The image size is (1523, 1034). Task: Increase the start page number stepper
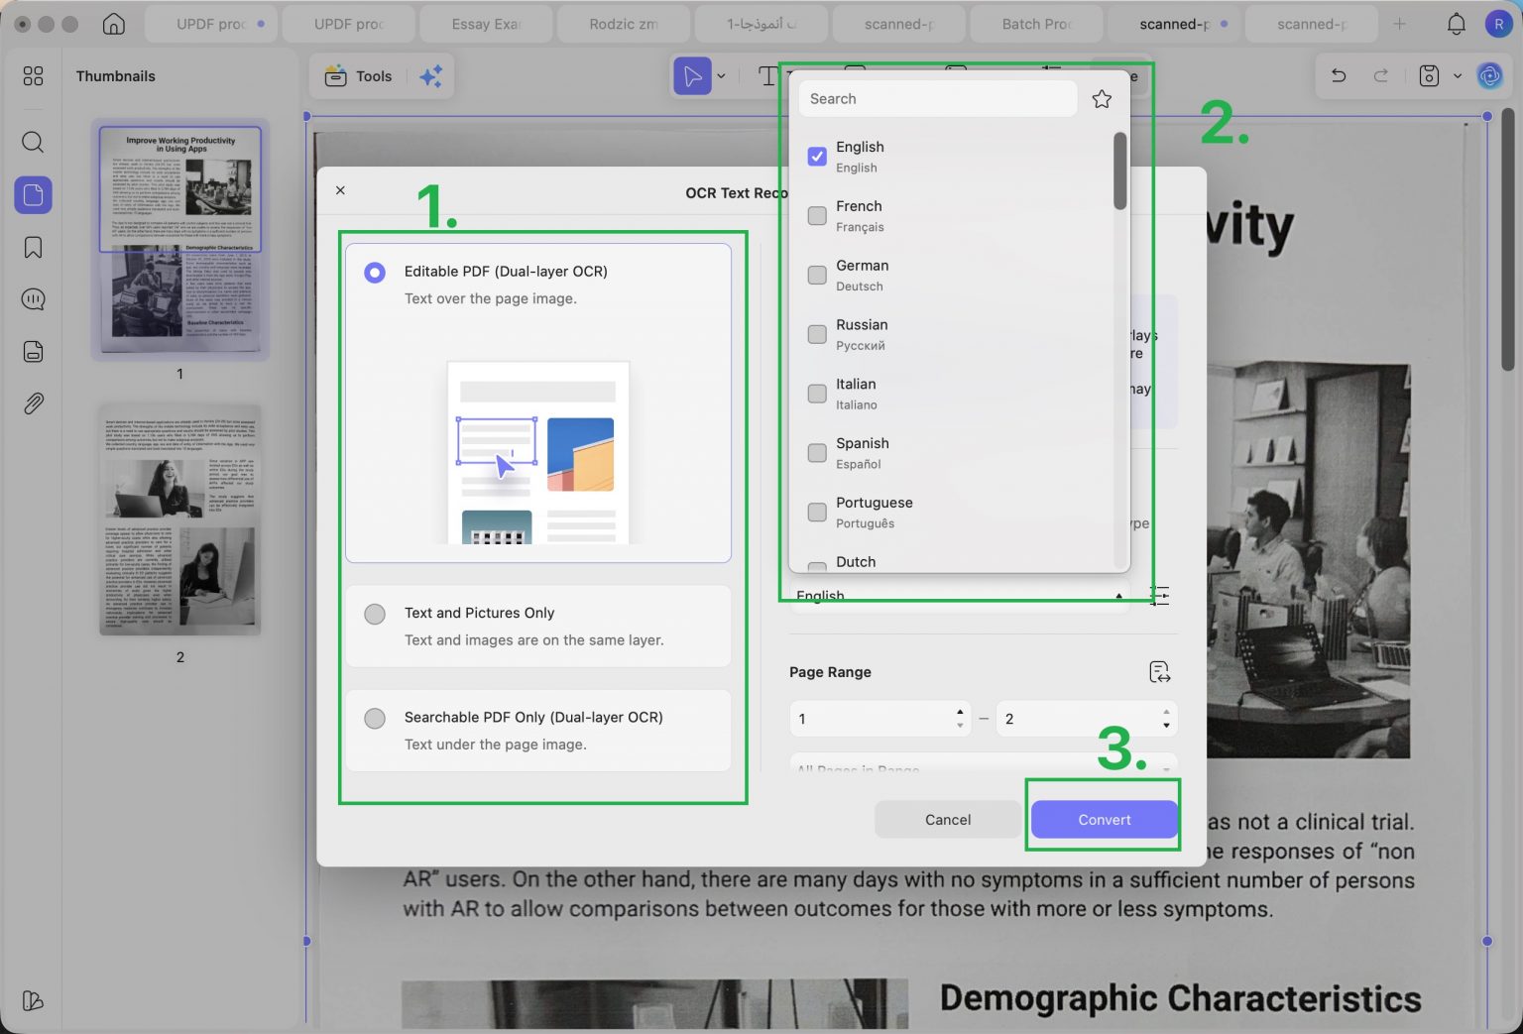[960, 711]
